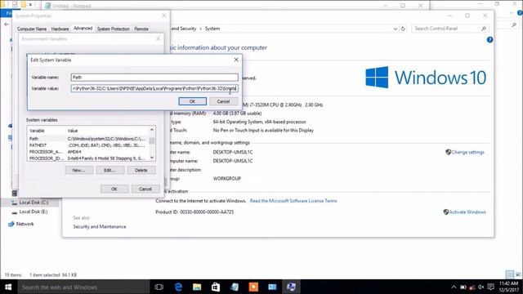Open the Windows Start menu
This screenshot has width=523, height=294.
tap(8, 287)
